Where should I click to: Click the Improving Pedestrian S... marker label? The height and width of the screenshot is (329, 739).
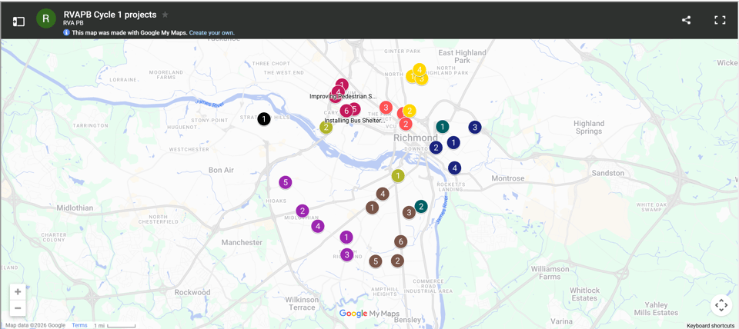pyautogui.click(x=343, y=97)
